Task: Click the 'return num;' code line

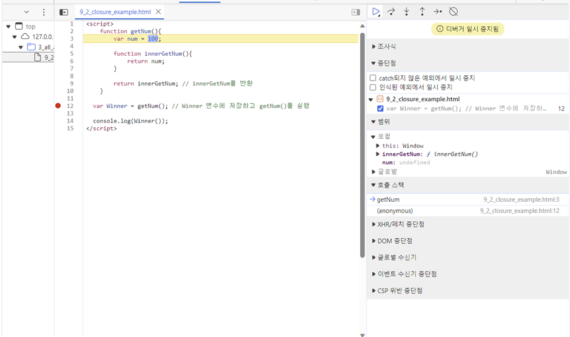Action: pyautogui.click(x=146, y=61)
